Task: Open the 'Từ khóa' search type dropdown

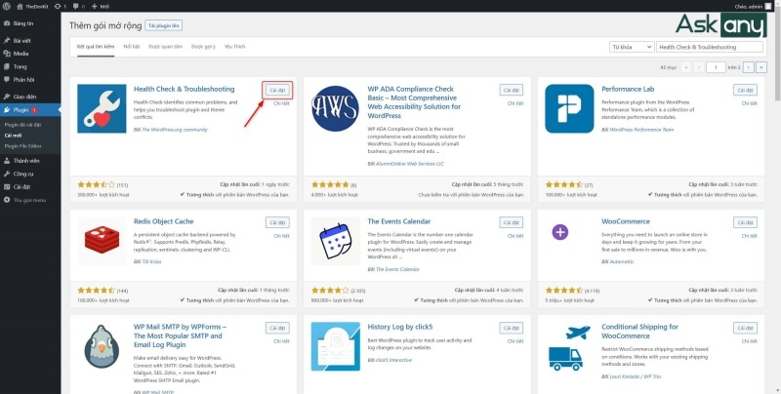Action: pyautogui.click(x=631, y=47)
